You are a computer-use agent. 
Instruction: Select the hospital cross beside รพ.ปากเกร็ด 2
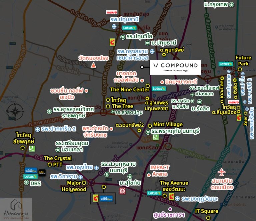point(38,130)
